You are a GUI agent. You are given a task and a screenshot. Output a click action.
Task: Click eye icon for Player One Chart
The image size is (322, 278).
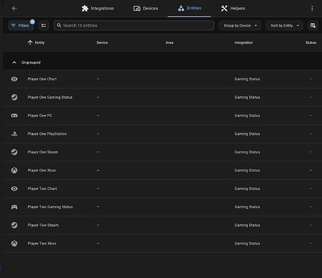(14, 79)
